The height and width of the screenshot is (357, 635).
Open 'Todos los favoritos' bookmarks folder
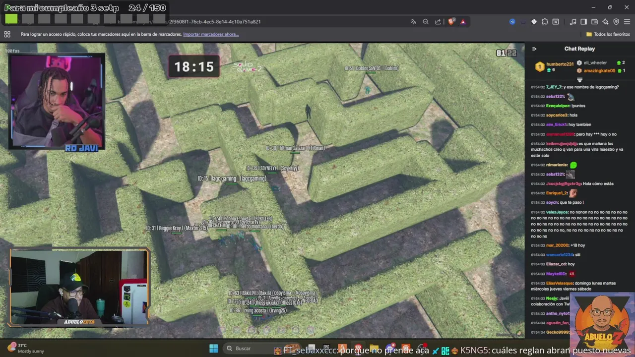point(608,34)
